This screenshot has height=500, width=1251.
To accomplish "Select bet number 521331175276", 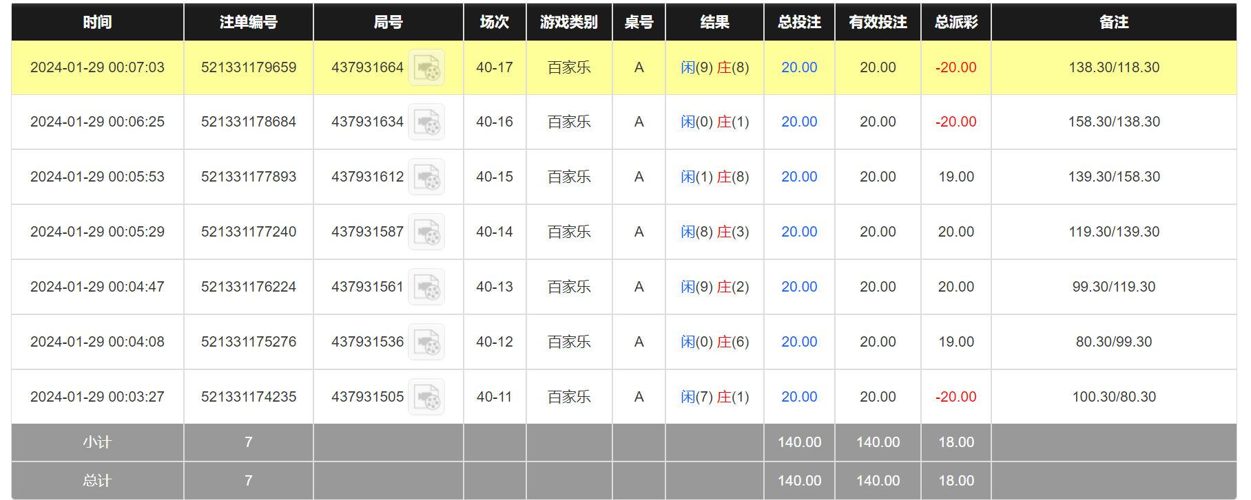I will 249,342.
